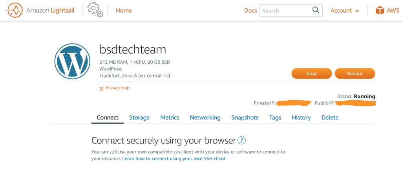Screen dimensions: 402x169
Task: Click the 'WordPress' blueprint text
Action: 111,69
